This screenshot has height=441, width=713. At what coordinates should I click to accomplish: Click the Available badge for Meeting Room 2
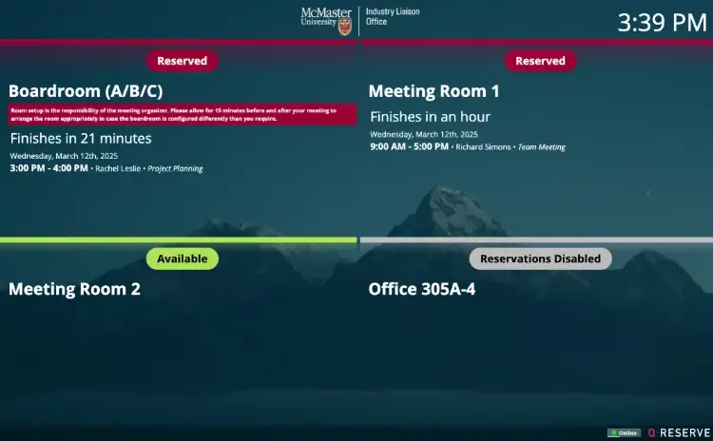pyautogui.click(x=182, y=259)
